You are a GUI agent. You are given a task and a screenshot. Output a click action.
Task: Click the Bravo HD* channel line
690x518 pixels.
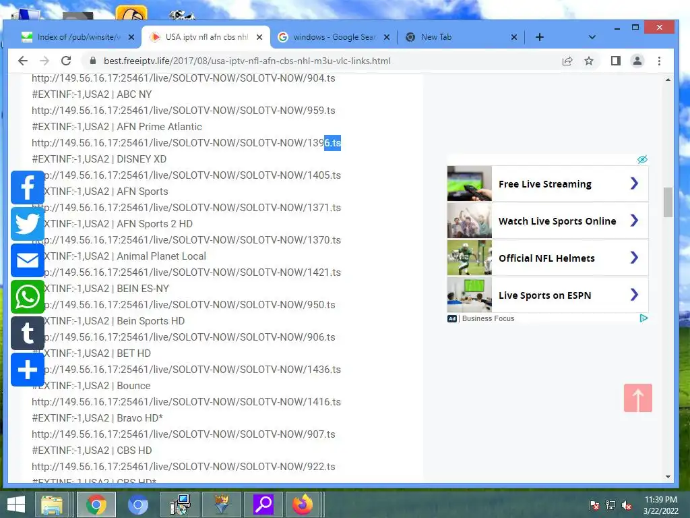coord(97,418)
